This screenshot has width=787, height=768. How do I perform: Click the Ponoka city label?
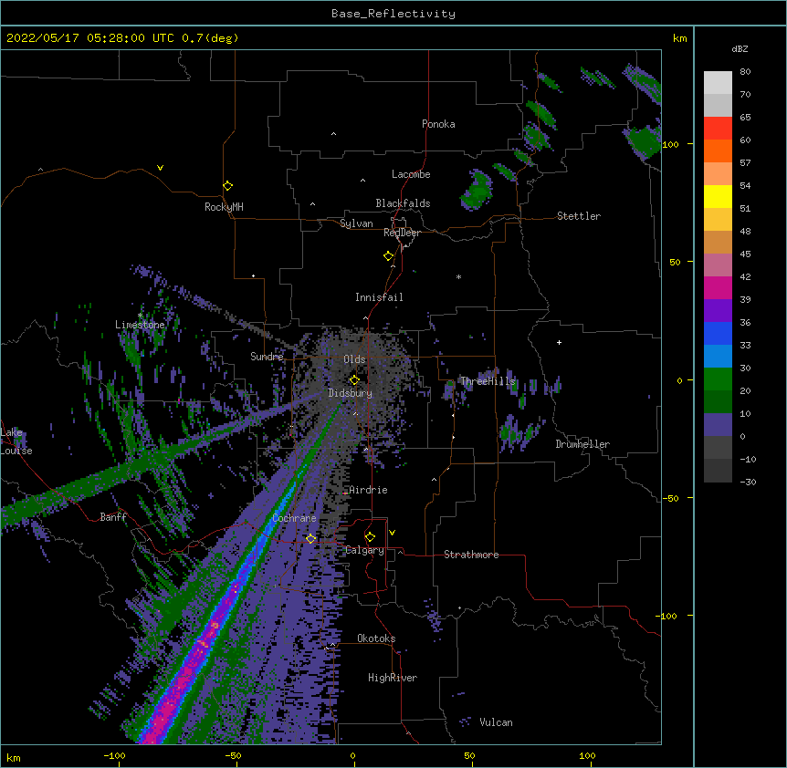click(438, 124)
